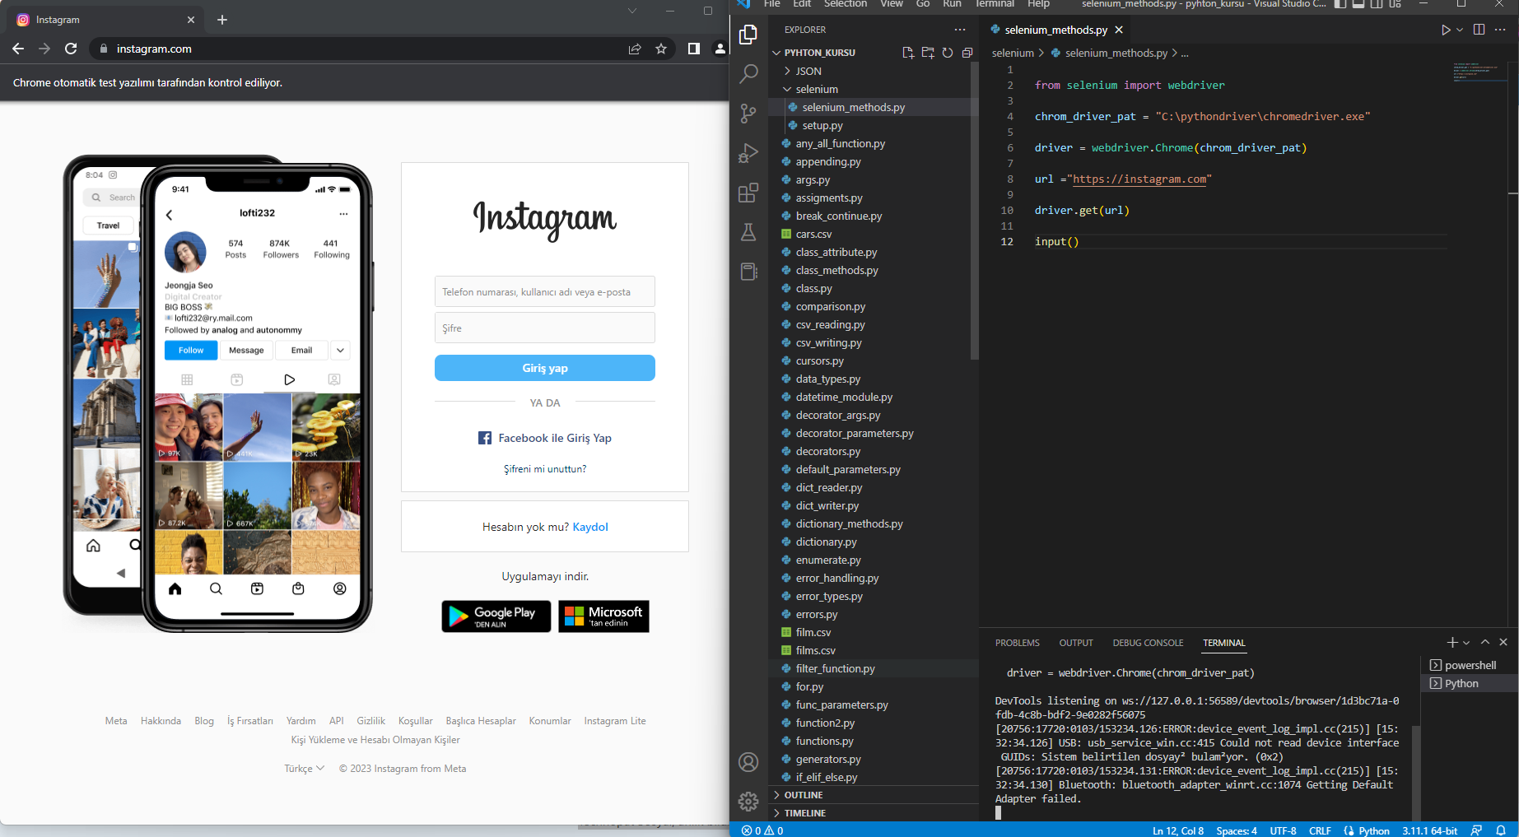Open new terminal launch profile dropdown
1519x837 pixels.
coord(1466,643)
